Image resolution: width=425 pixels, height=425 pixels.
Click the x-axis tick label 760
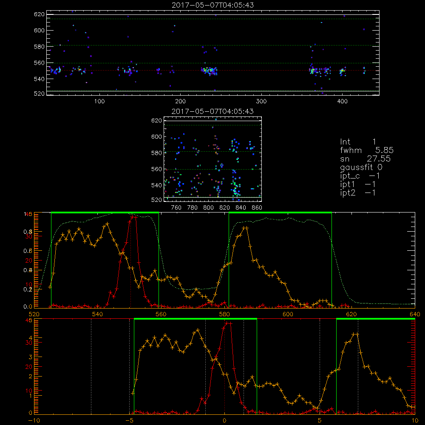(176, 208)
